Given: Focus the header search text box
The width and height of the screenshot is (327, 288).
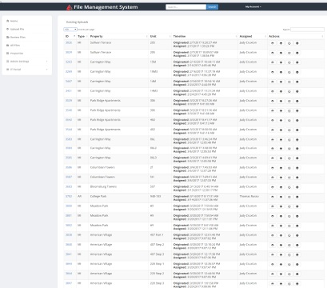Looking at the screenshot, I should click(x=186, y=7).
